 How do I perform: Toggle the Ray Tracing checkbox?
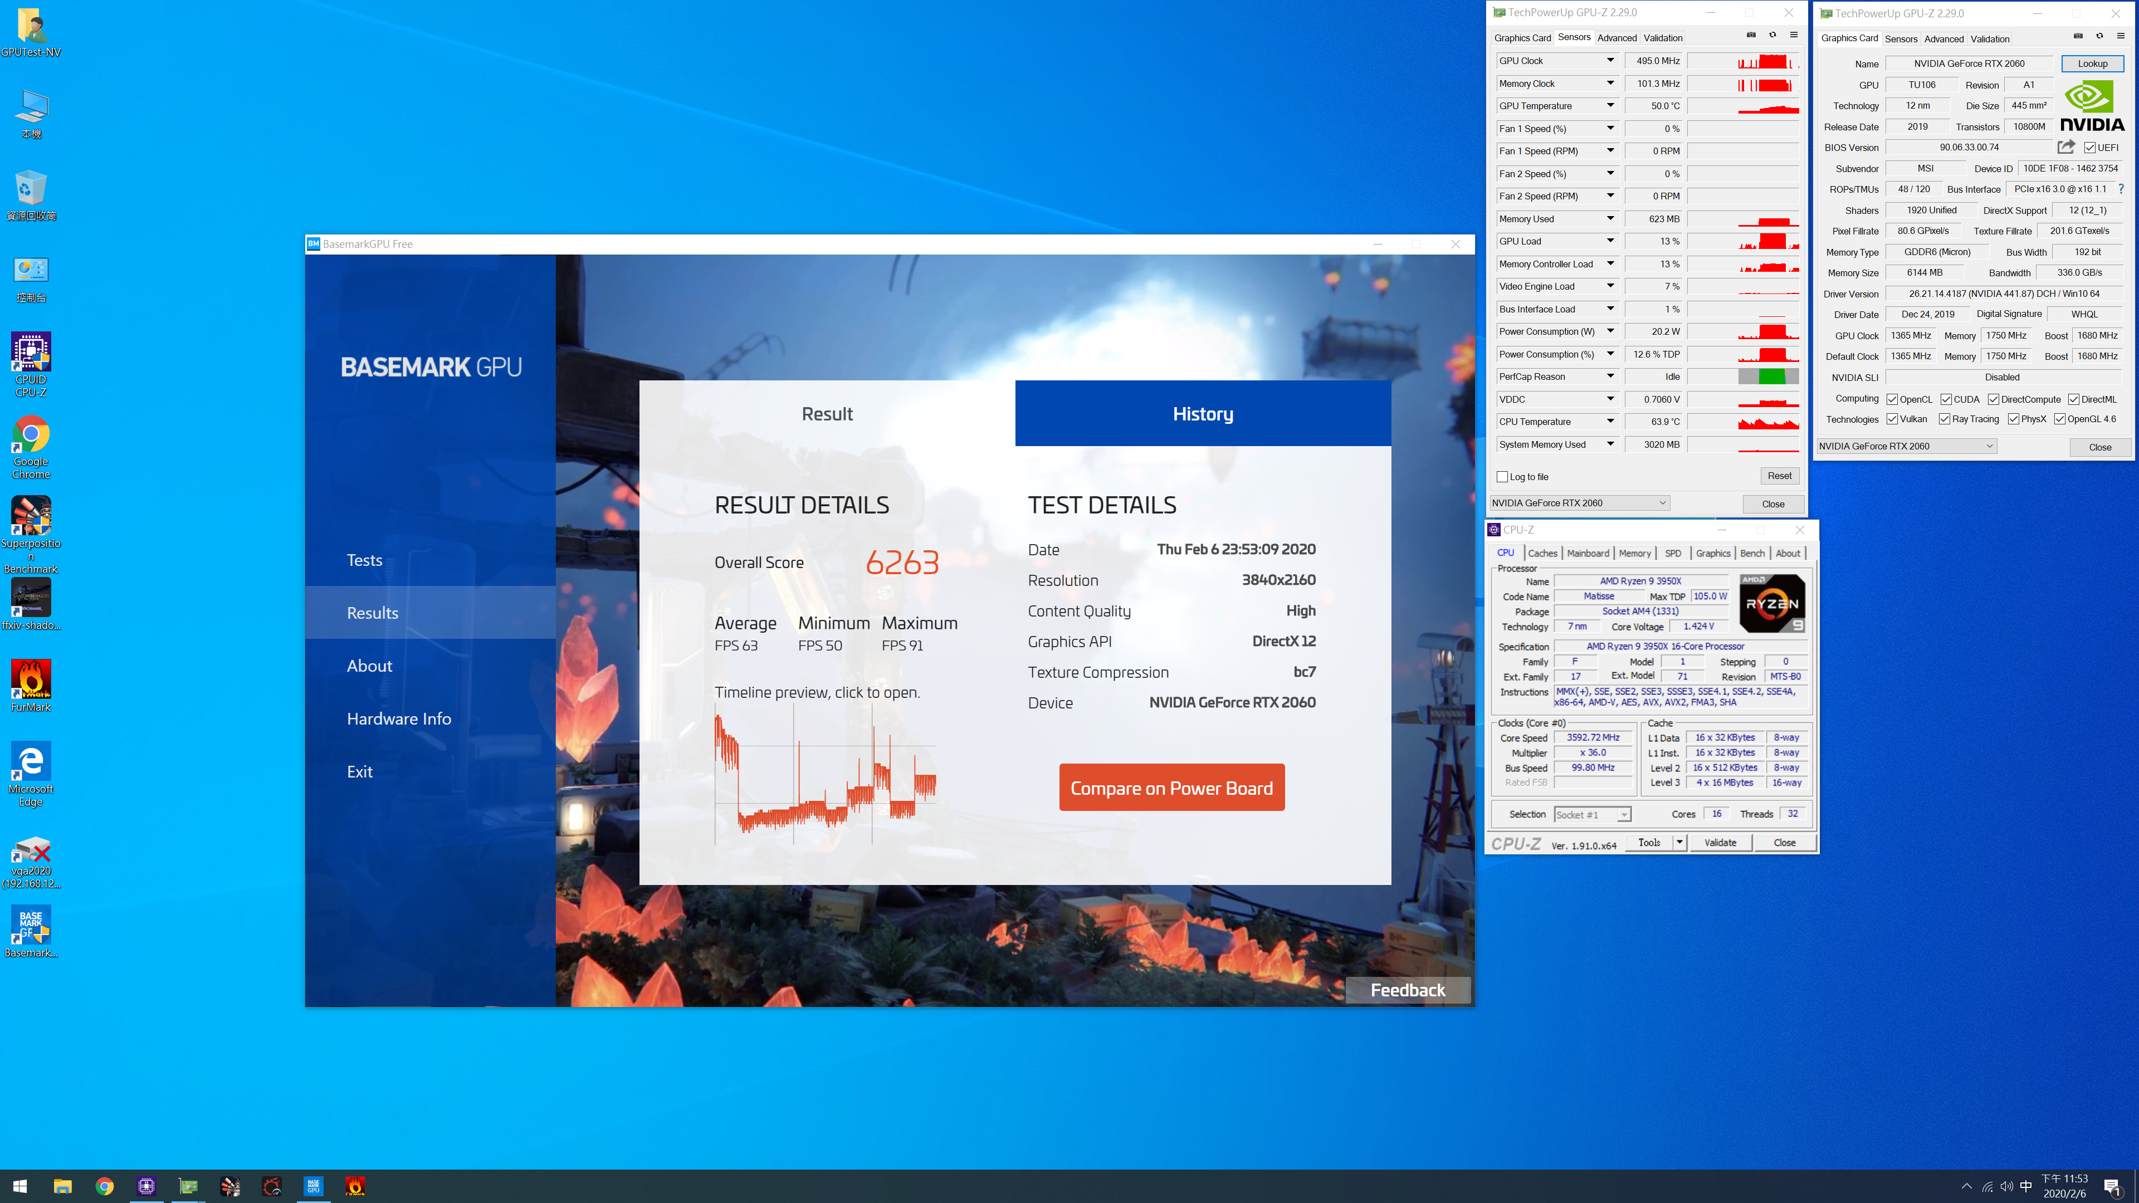pos(1944,419)
